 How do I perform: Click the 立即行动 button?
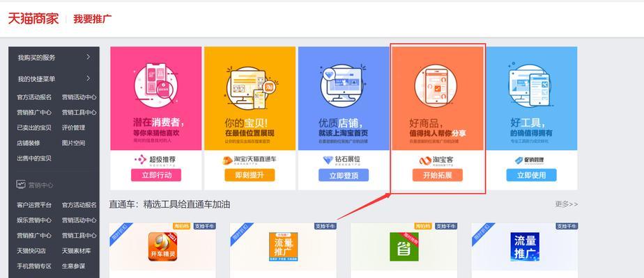[156, 175]
